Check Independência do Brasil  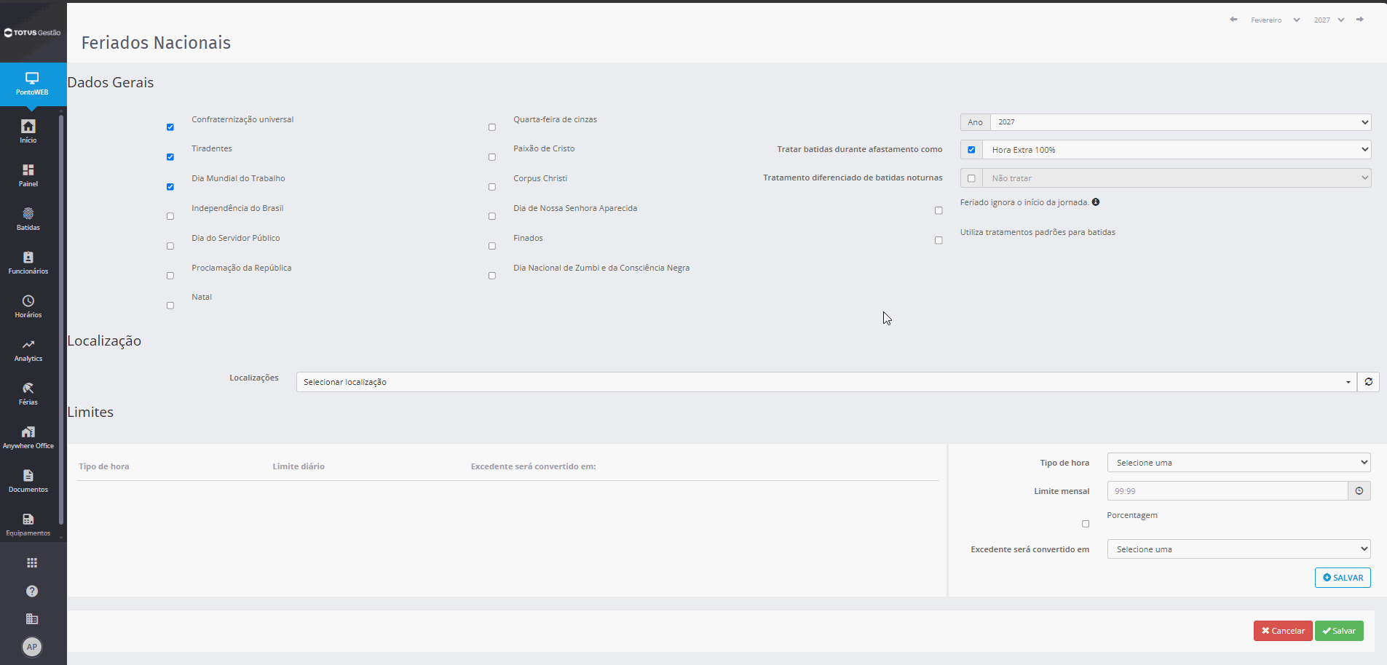170,216
